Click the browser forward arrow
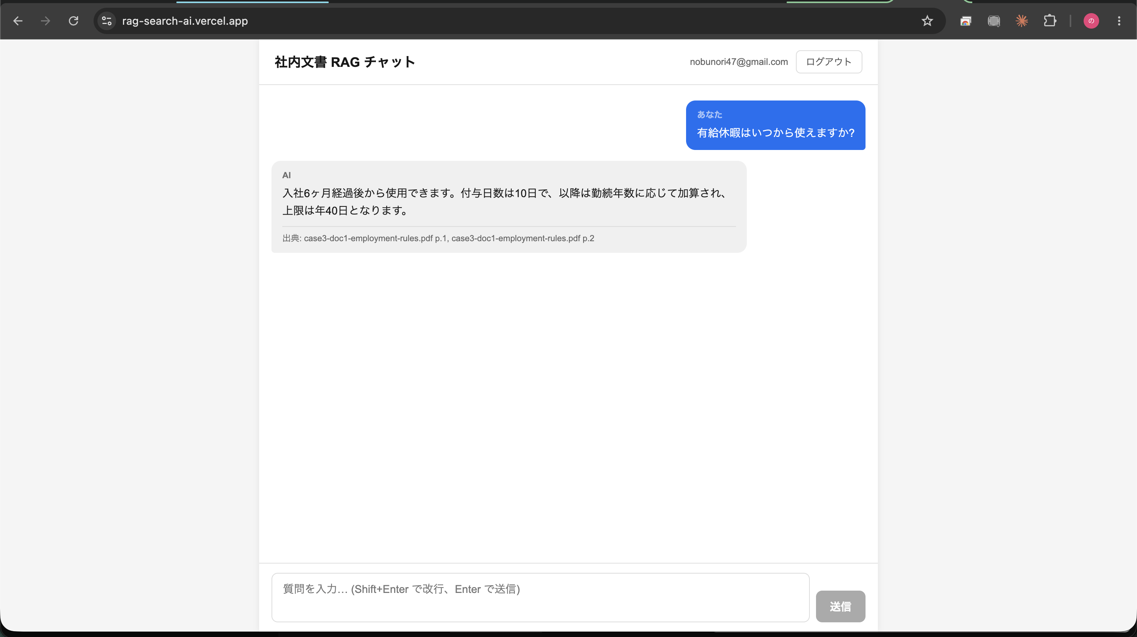The image size is (1137, 637). [46, 21]
